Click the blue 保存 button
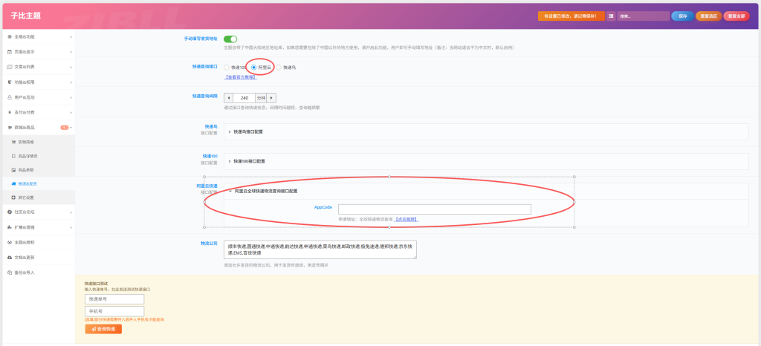 [x=682, y=16]
